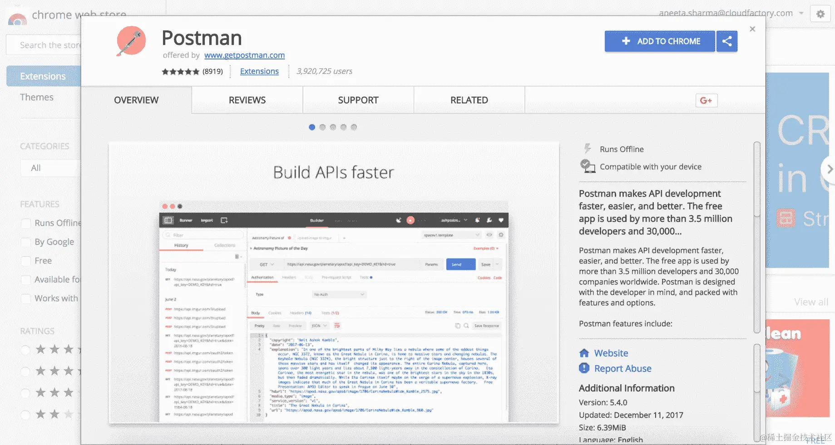This screenshot has height=445, width=835.
Task: Enable the Free feature checkbox
Action: click(26, 261)
